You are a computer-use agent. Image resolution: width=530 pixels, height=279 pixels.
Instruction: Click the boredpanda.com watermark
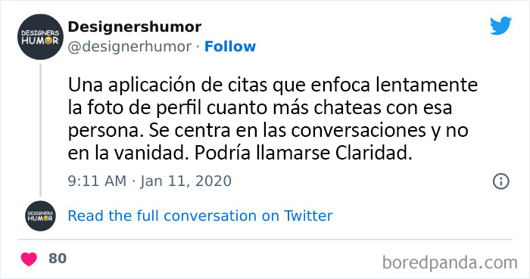pos(450,262)
